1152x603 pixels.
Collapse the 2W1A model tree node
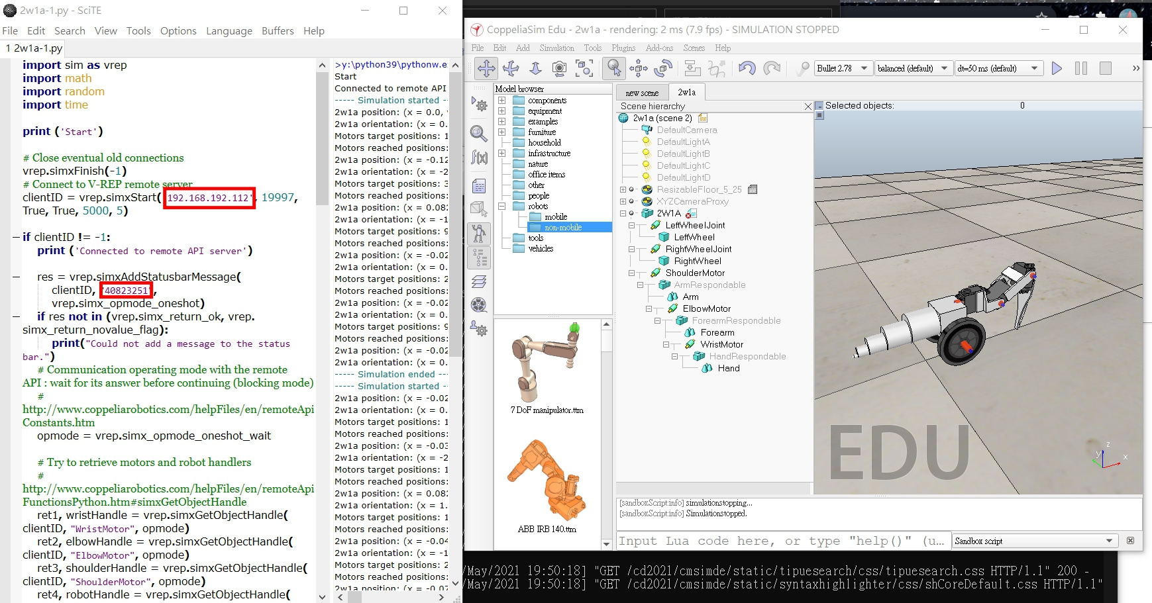(623, 213)
